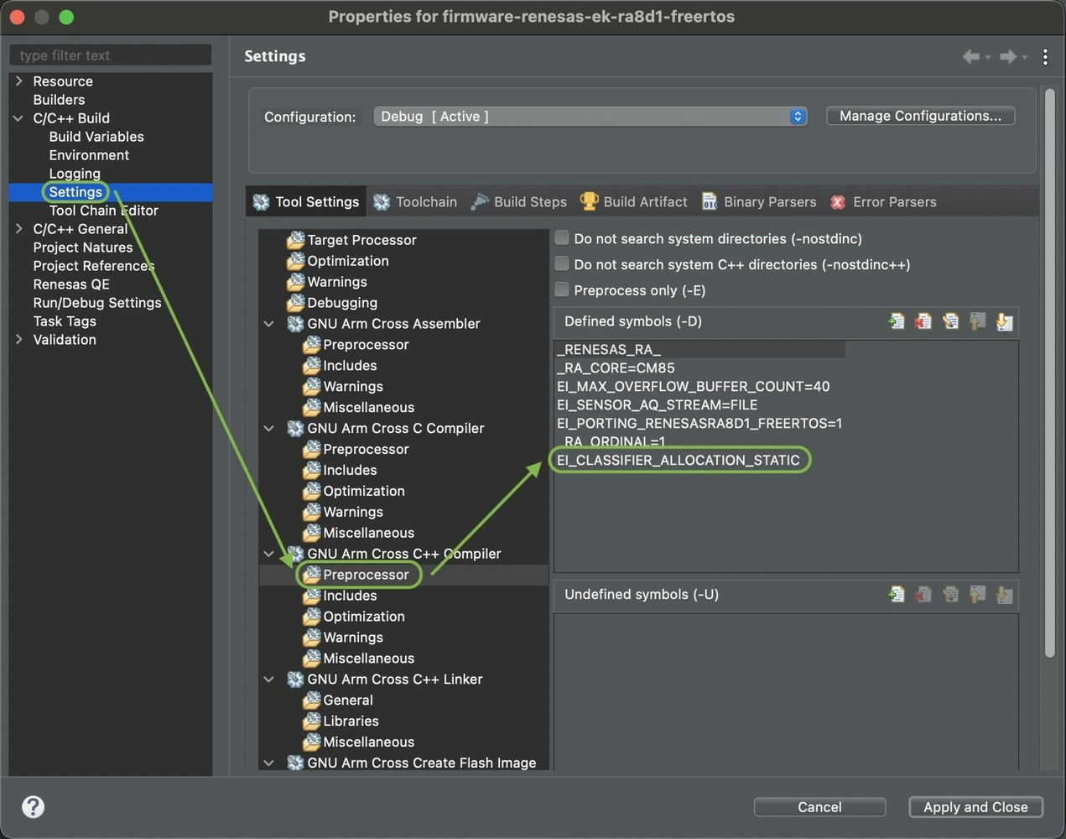Click the Edit icon for Undefined symbols

[950, 595]
